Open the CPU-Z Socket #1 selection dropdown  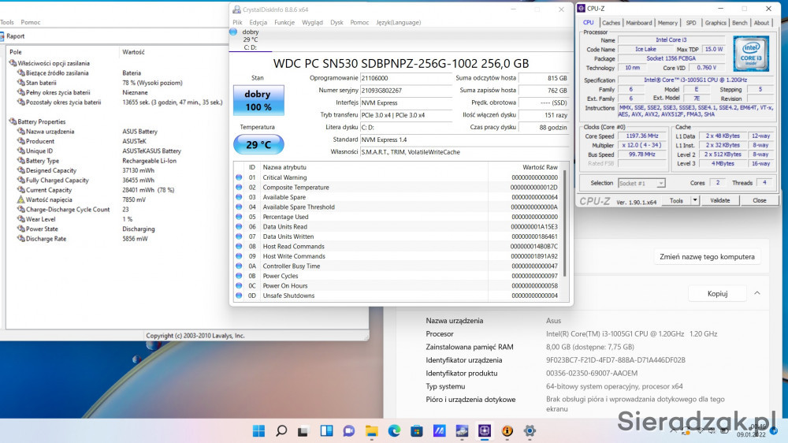coord(642,183)
